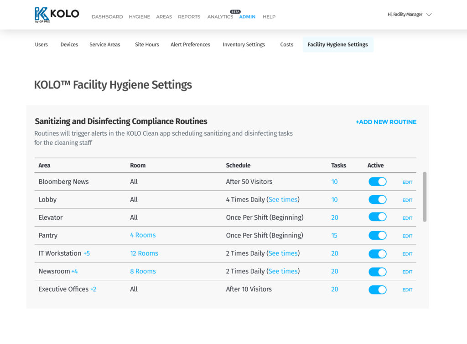Screen dimensions: 467x344
Task: Open the 12 Rooms link for IT Workstation
Action: (144, 253)
